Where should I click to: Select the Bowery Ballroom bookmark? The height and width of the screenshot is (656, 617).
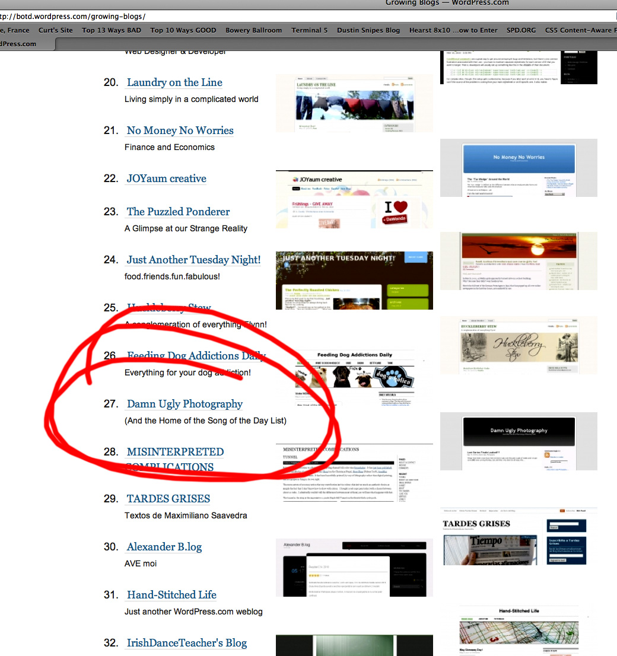point(253,30)
